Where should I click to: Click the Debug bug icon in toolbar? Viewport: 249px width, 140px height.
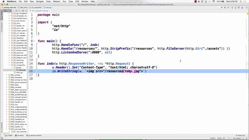click(x=225, y=8)
